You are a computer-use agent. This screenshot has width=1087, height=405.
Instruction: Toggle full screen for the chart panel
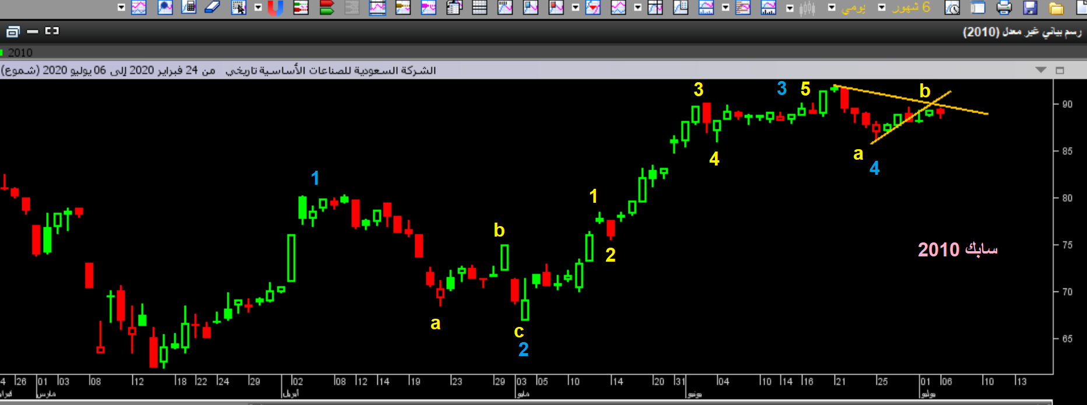[52, 31]
